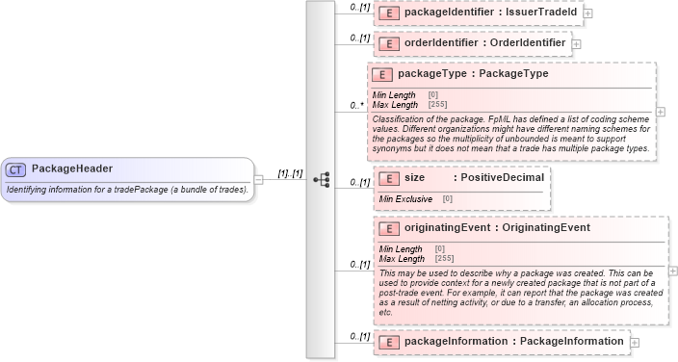Image resolution: width=678 pixels, height=362 pixels.
Task: Click the originatingEvent description paragraph
Action: pyautogui.click(x=521, y=293)
